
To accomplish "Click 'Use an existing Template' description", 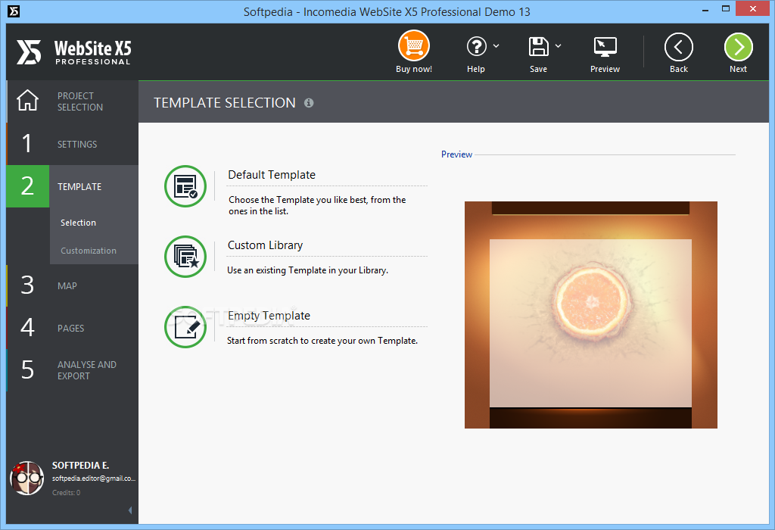I will coord(307,270).
